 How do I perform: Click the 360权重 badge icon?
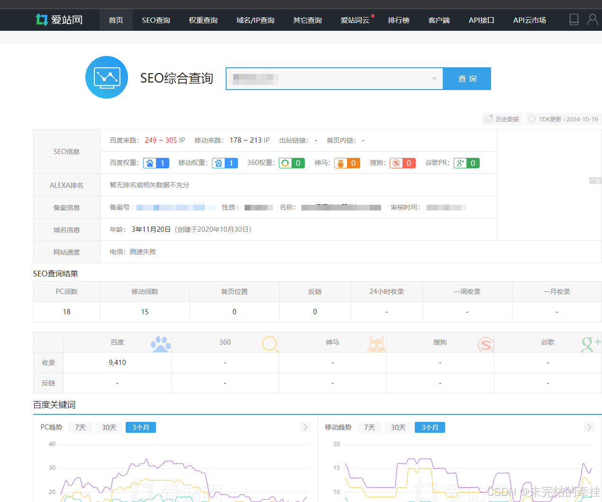292,163
